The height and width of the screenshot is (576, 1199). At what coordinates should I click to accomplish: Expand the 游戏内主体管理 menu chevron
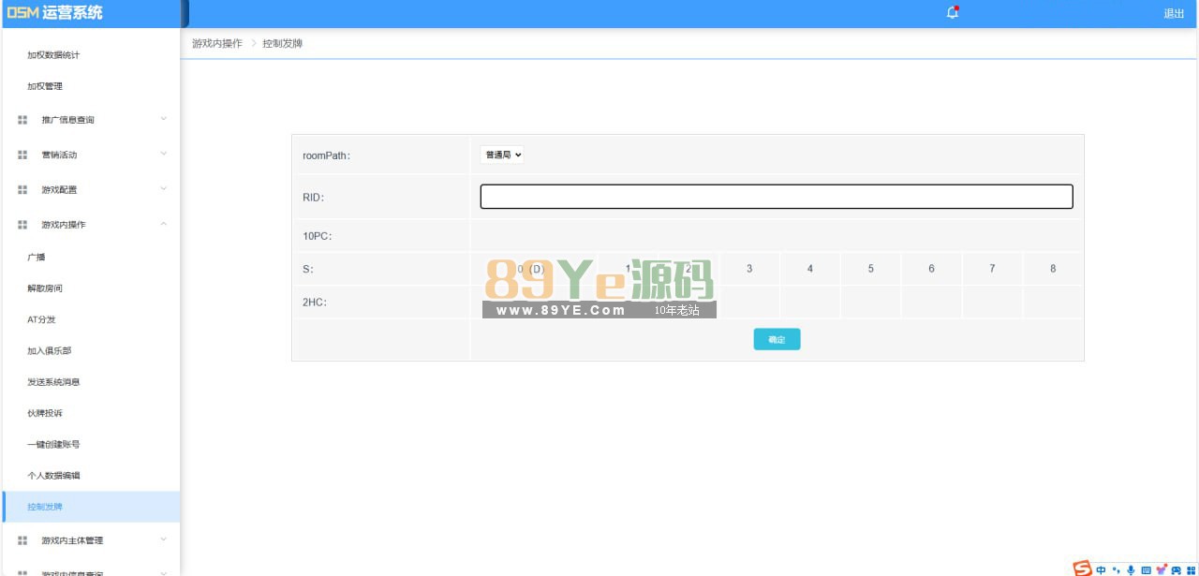click(163, 539)
